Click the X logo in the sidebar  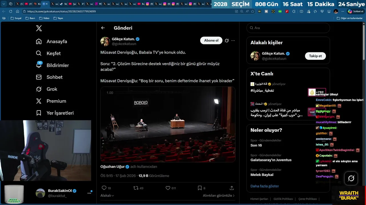coord(39,28)
